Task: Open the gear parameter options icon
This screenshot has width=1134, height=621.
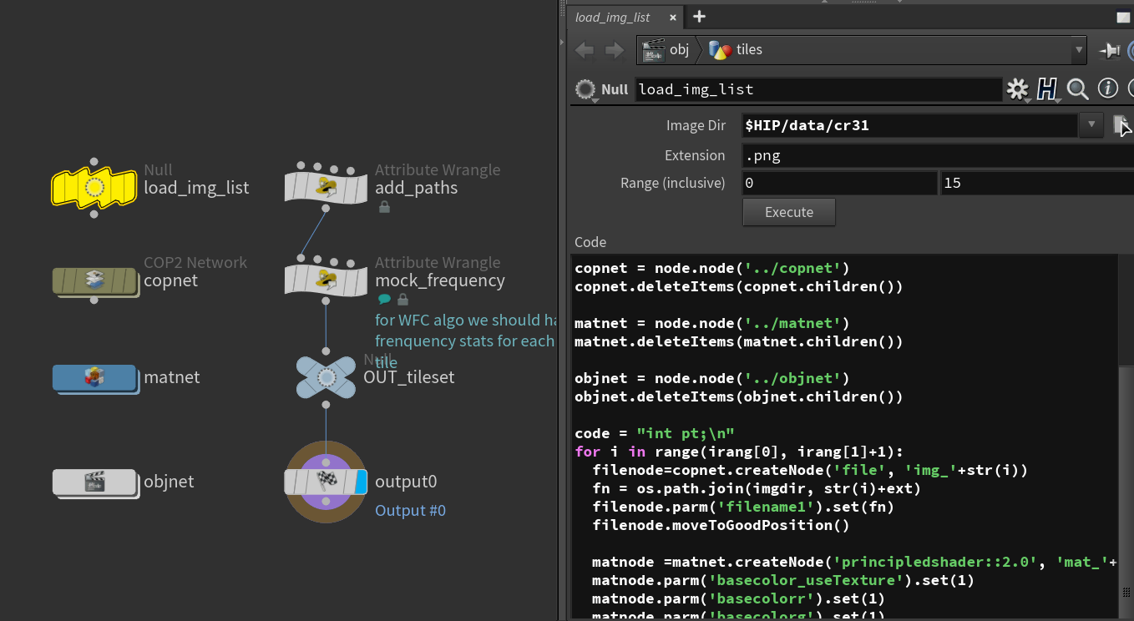Action: coord(1018,88)
